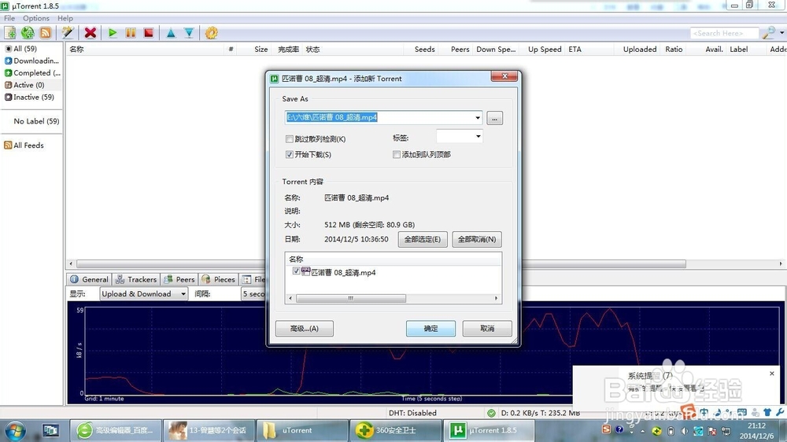Image resolution: width=787 pixels, height=442 pixels.
Task: Toggle the start download checkbox
Action: point(289,154)
